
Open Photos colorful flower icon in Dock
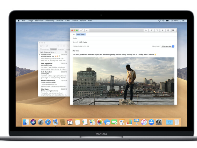tap(100, 122)
